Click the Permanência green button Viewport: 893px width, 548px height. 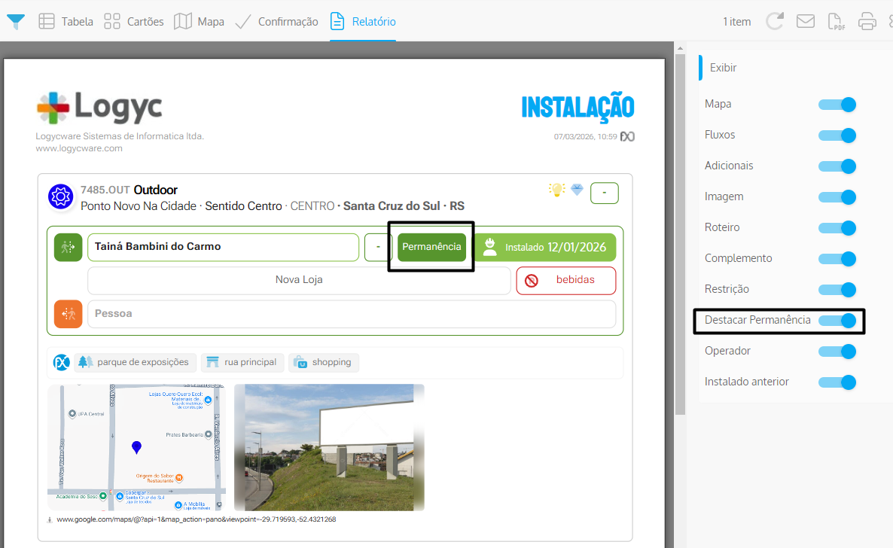tap(430, 246)
